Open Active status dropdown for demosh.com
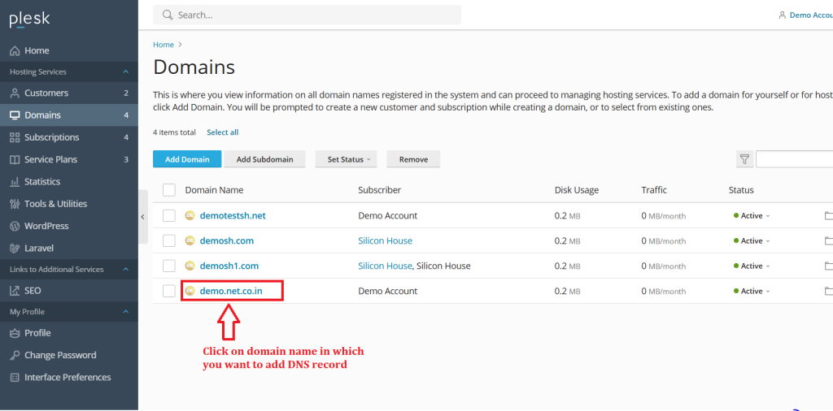833x411 pixels. tap(752, 240)
